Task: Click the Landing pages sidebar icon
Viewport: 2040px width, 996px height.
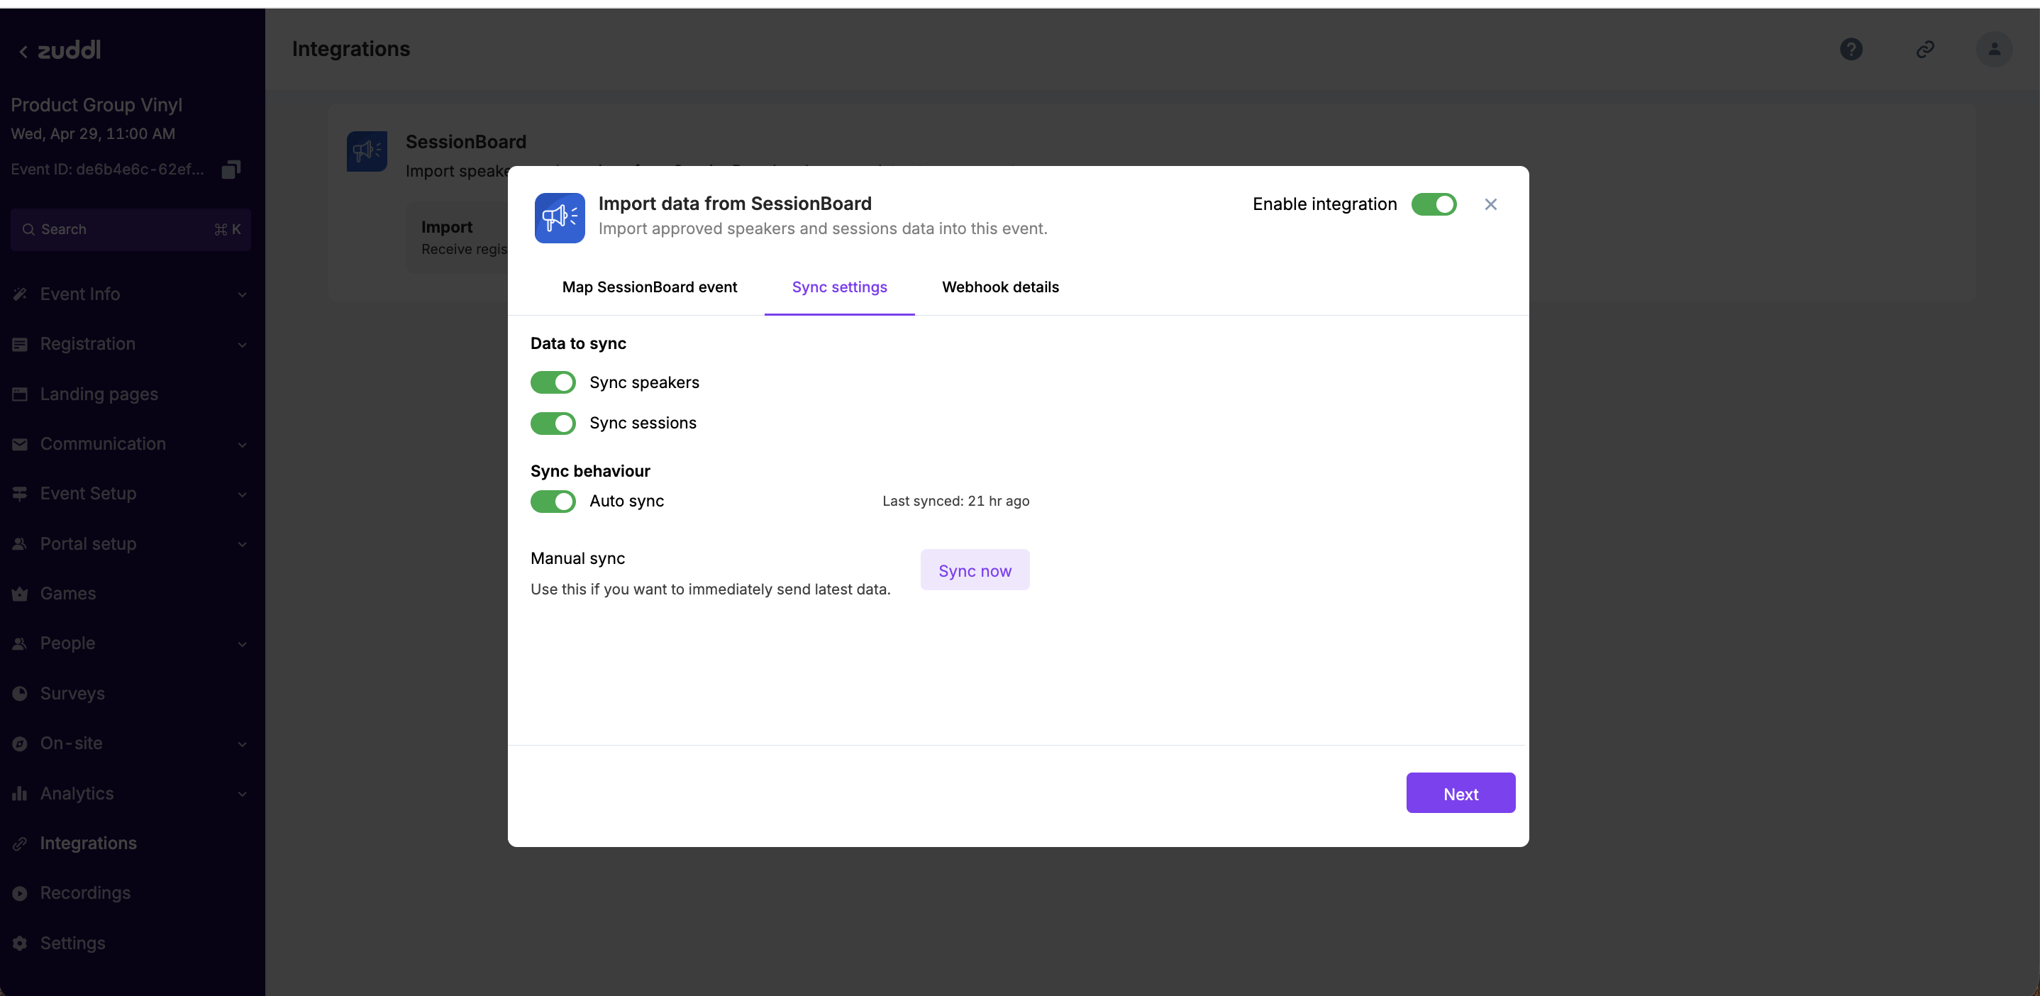Action: pyautogui.click(x=20, y=394)
